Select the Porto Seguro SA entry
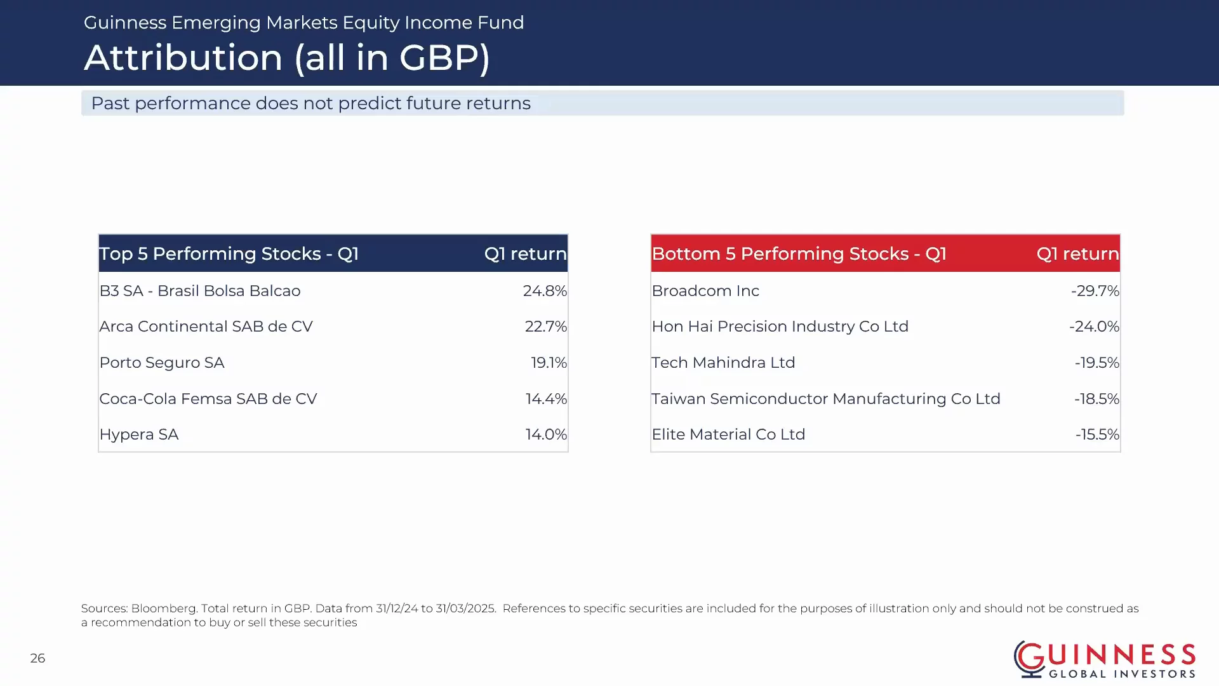Viewport: 1219px width, 686px height. coord(162,363)
